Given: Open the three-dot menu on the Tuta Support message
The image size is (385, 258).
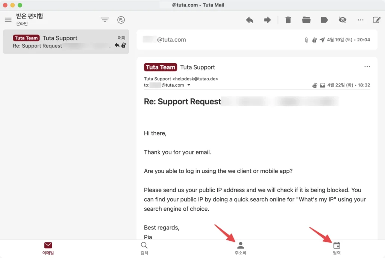Looking at the screenshot, I should click(x=367, y=66).
